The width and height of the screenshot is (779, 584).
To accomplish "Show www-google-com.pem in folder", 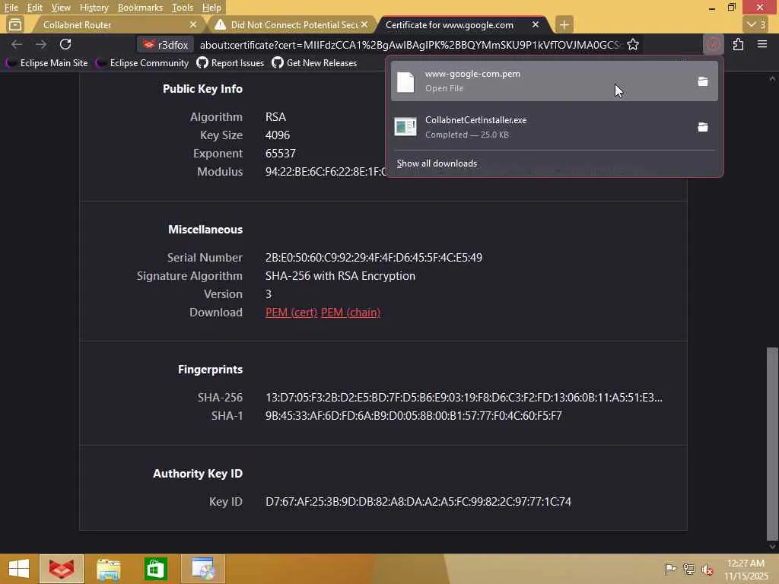I will [x=702, y=81].
